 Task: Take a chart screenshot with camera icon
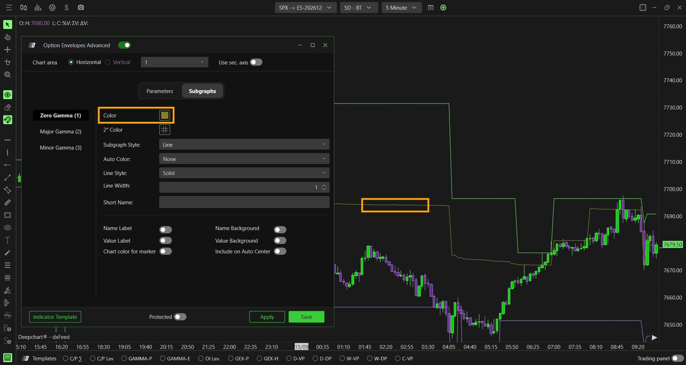pyautogui.click(x=81, y=8)
